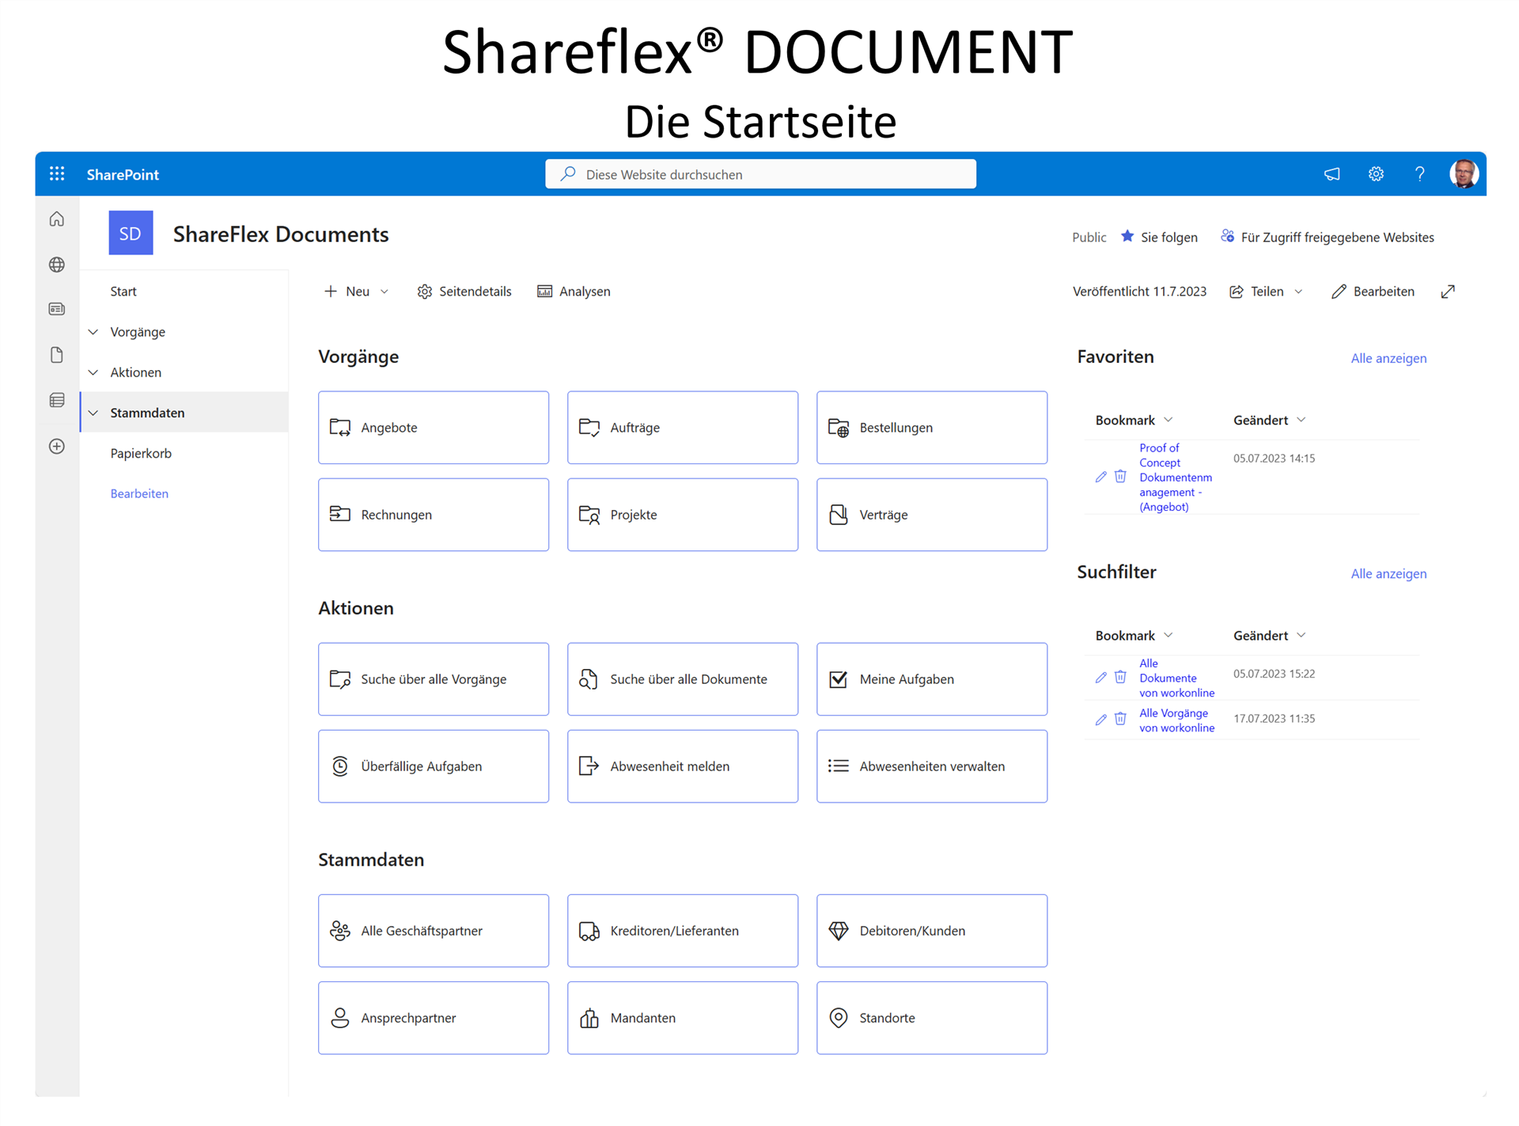Click the globe icon in left rail
This screenshot has width=1519, height=1126.
[x=57, y=265]
